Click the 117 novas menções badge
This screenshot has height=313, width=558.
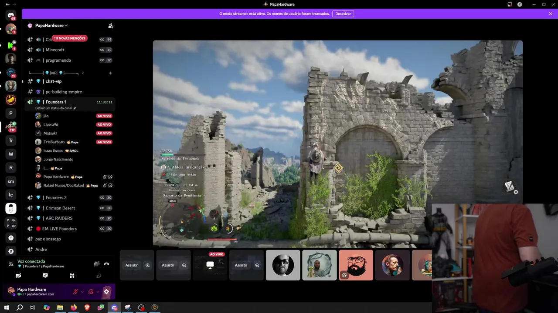tap(70, 38)
